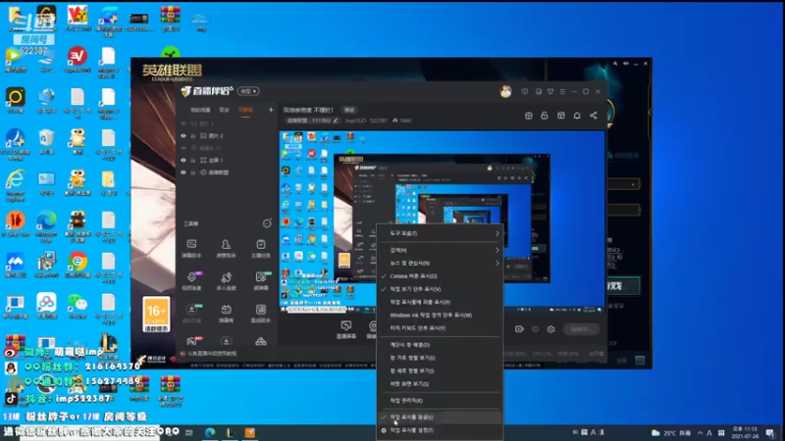Open Internet Explorer desktop shortcut
This screenshot has width=785, height=441.
(x=16, y=184)
